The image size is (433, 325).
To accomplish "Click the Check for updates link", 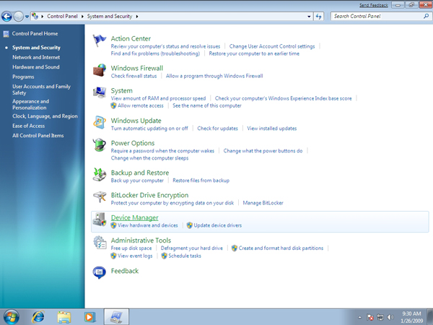I will 217,129.
